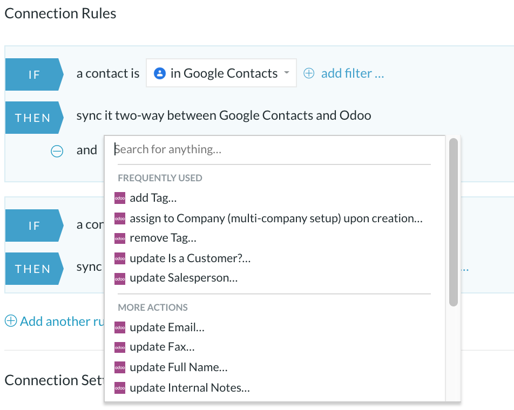Choose 'remove Tag...' action
Screen dimensions: 514x410
click(163, 238)
